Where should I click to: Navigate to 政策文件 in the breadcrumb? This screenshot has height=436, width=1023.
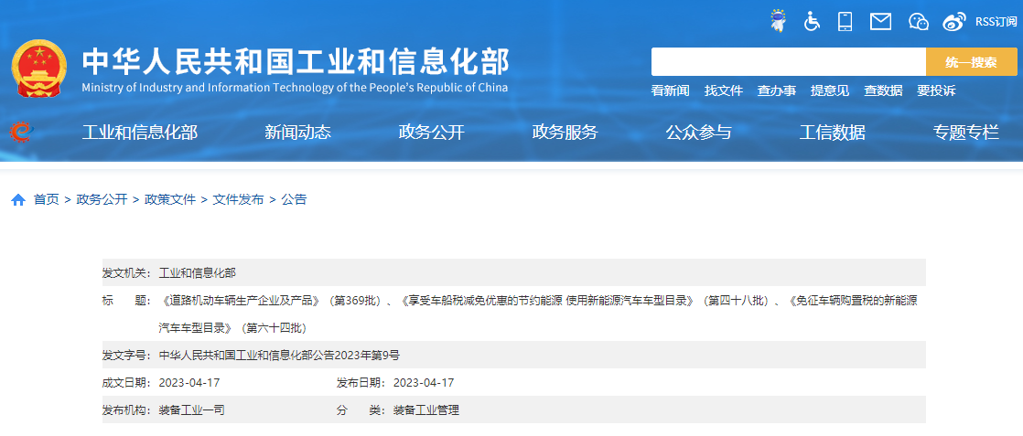170,199
